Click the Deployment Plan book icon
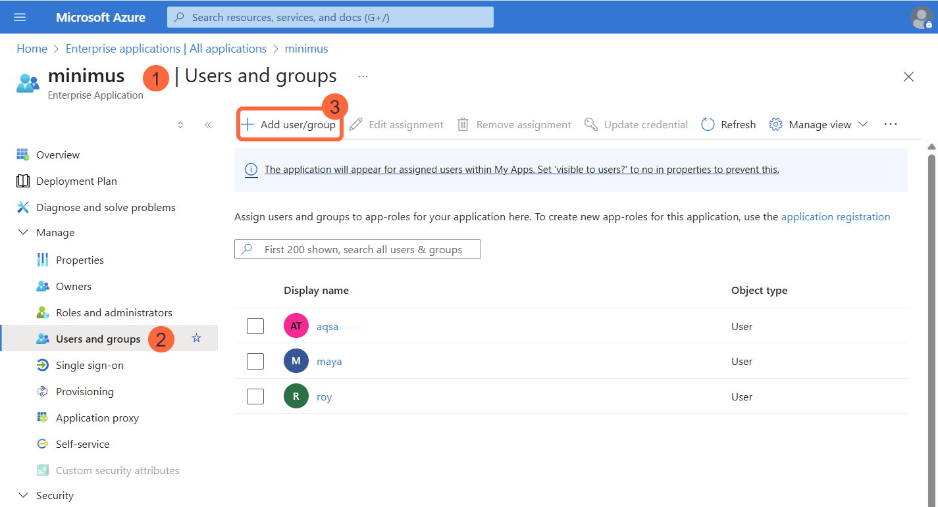 23,181
